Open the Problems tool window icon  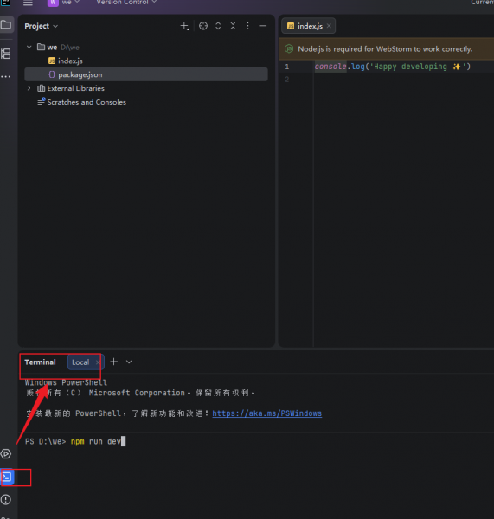pos(6,499)
